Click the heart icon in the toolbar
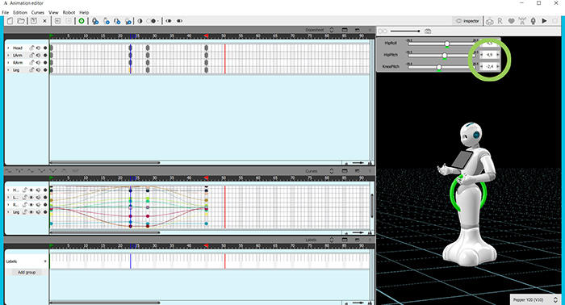This screenshot has width=565, height=305. 511,21
